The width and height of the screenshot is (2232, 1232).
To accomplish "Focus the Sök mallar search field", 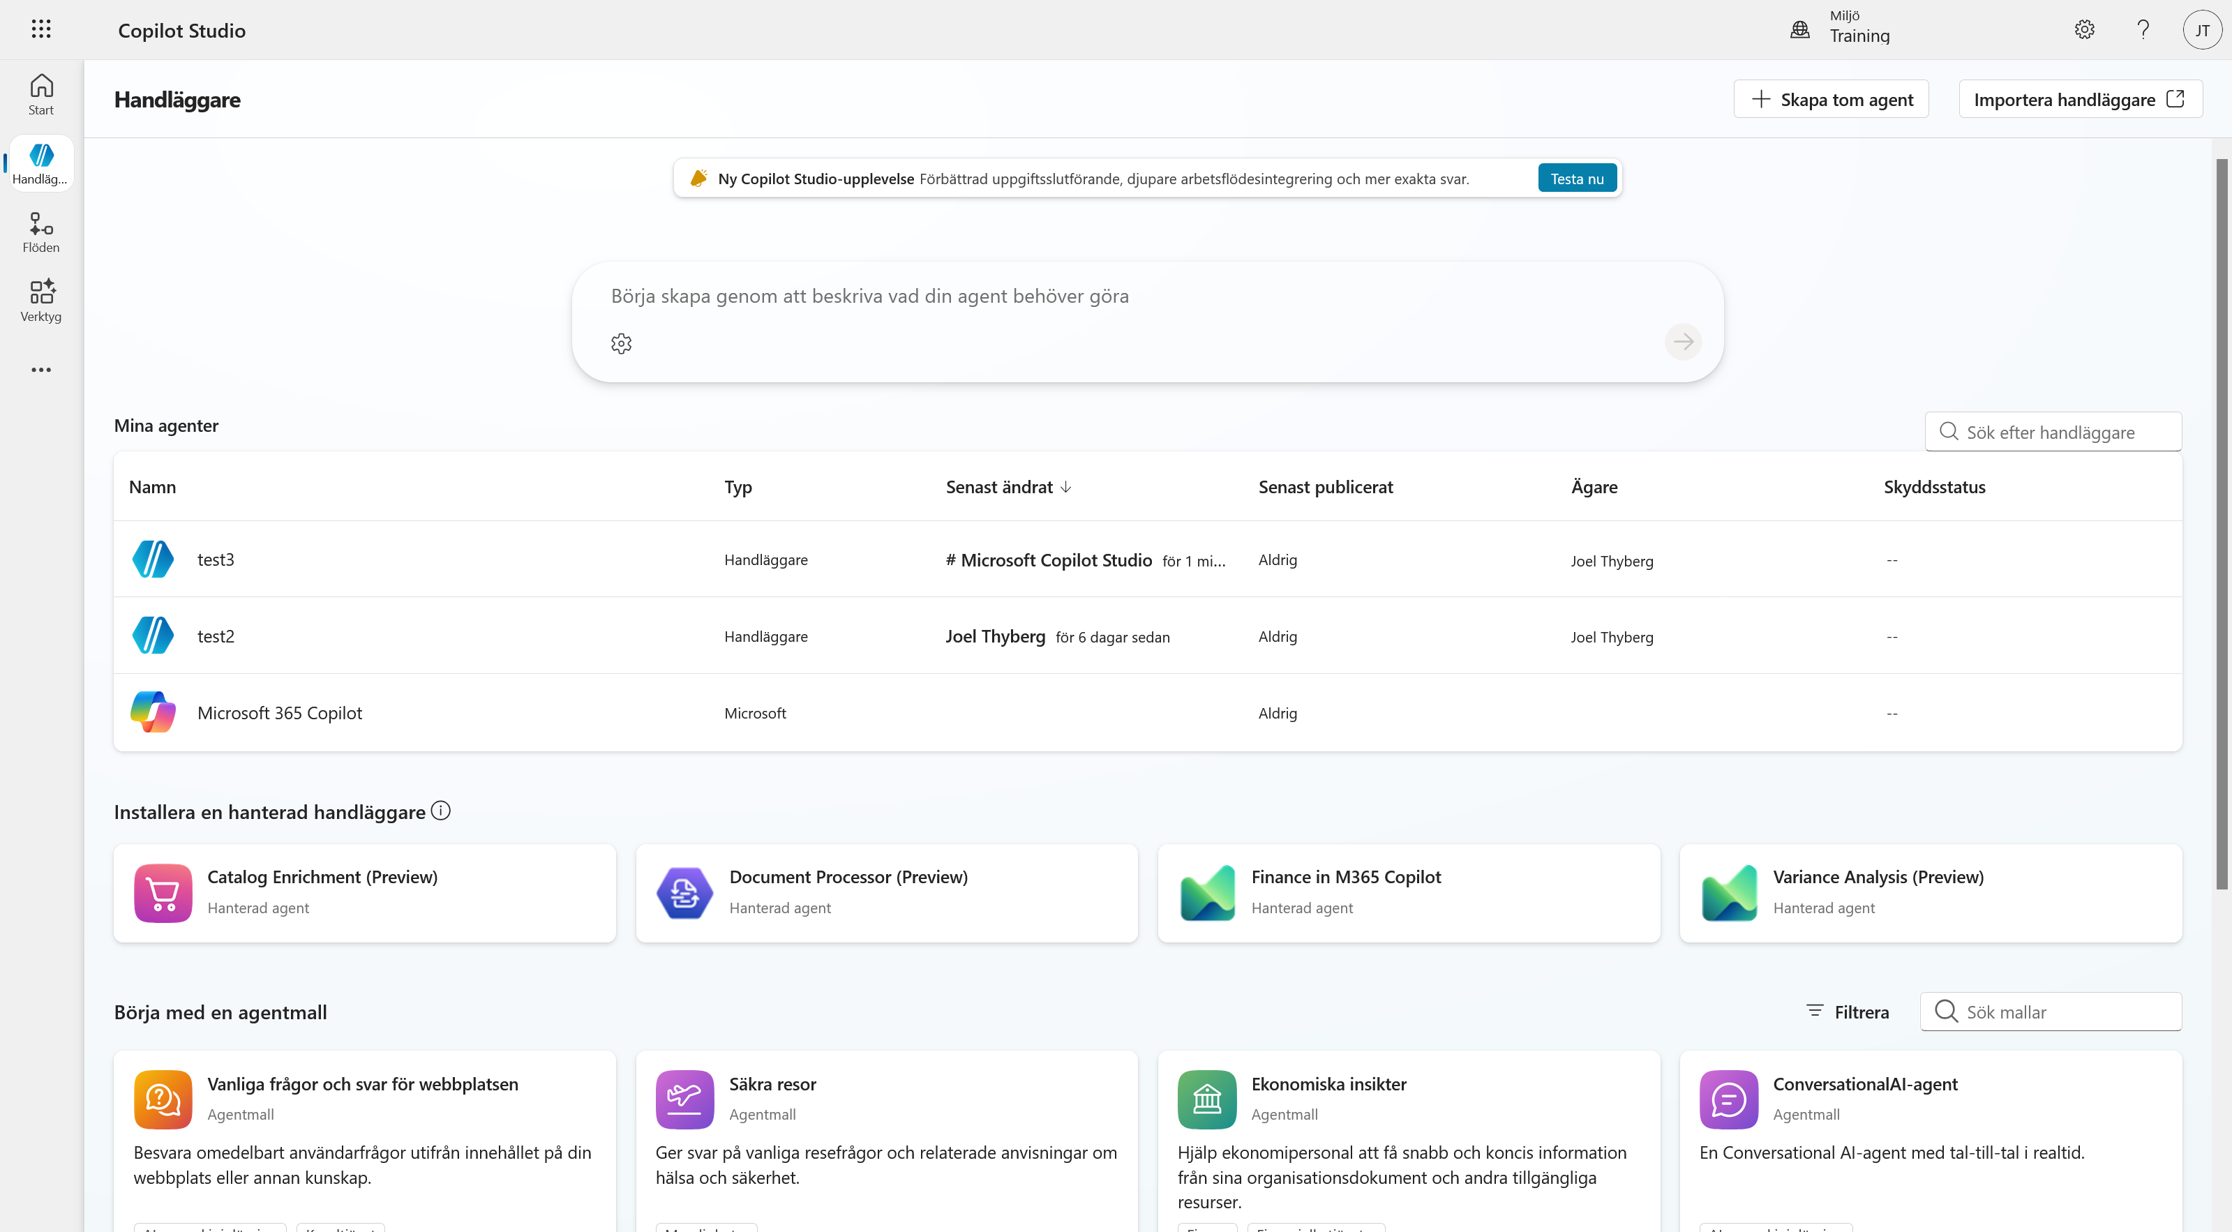I will [2051, 1012].
